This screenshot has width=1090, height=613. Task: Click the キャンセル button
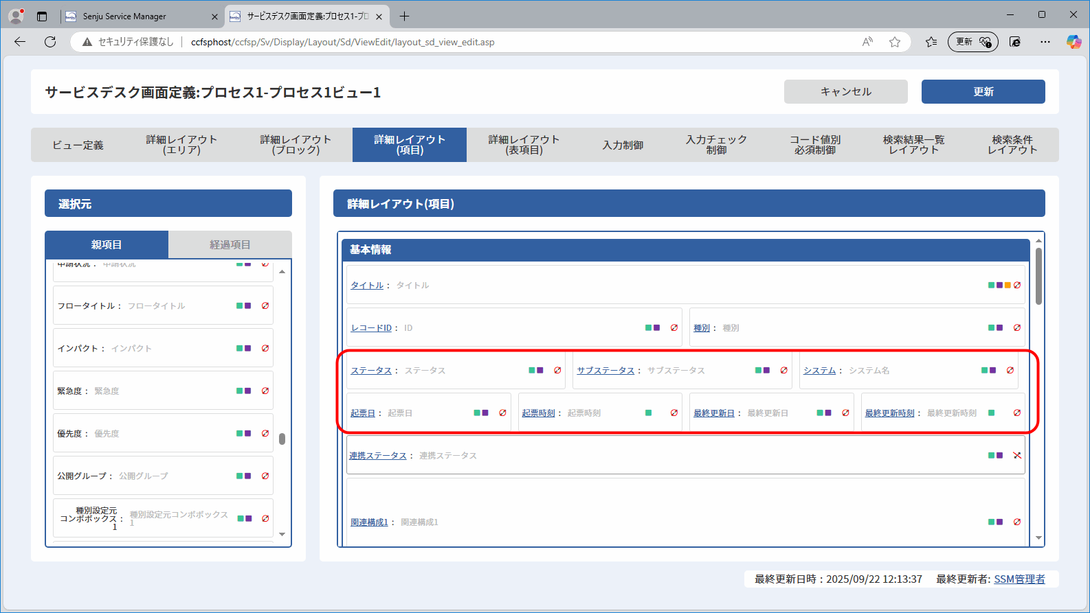pyautogui.click(x=846, y=91)
